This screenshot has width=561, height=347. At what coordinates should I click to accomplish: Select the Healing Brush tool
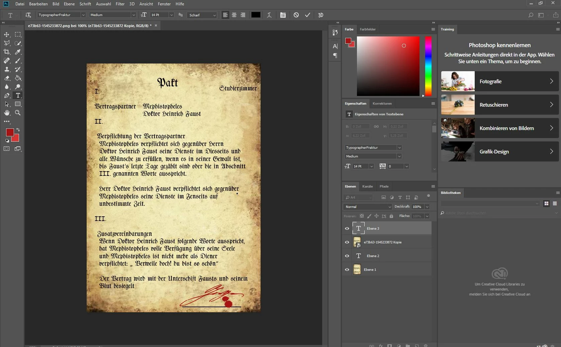(x=7, y=61)
